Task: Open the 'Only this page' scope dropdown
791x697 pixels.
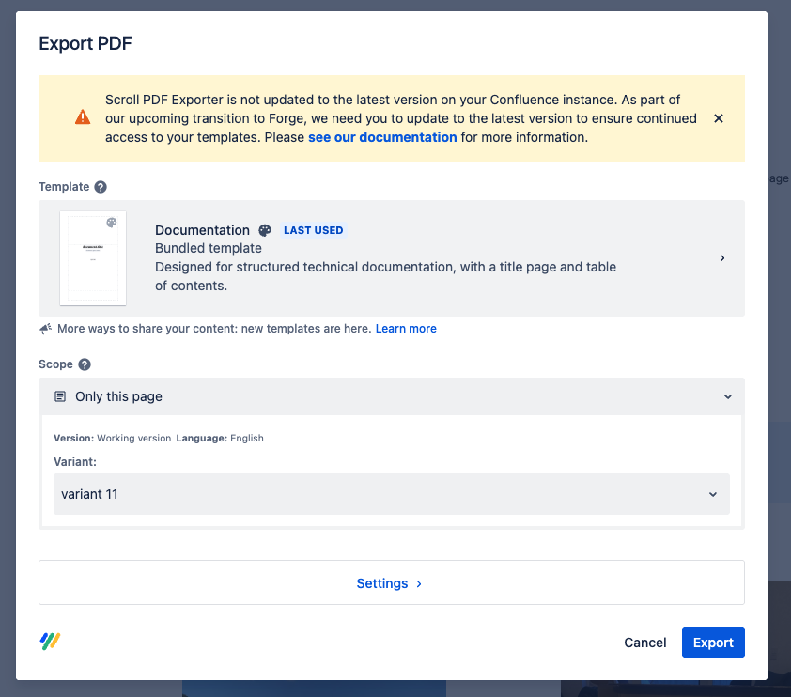Action: 391,396
